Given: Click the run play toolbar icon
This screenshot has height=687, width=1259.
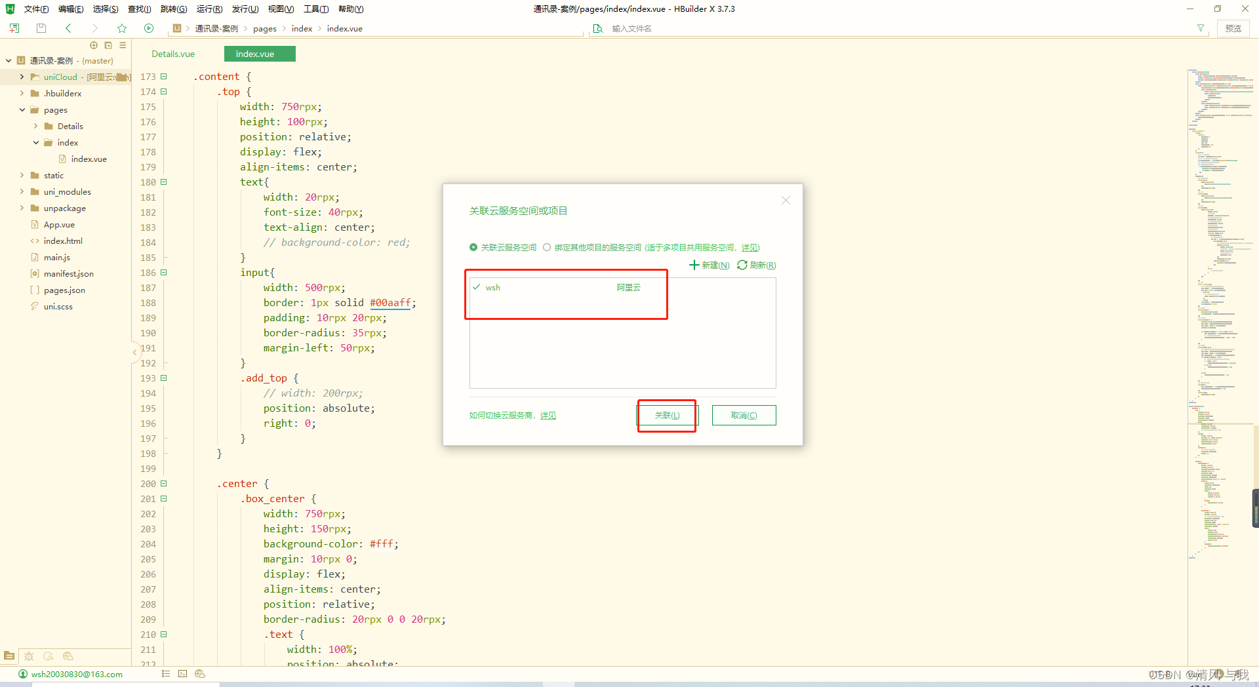Looking at the screenshot, I should [x=149, y=28].
